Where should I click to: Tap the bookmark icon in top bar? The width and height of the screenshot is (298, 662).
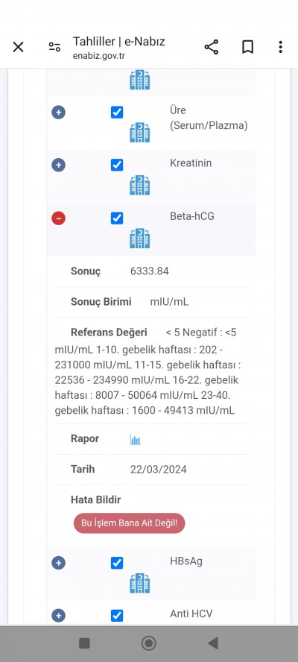(248, 47)
